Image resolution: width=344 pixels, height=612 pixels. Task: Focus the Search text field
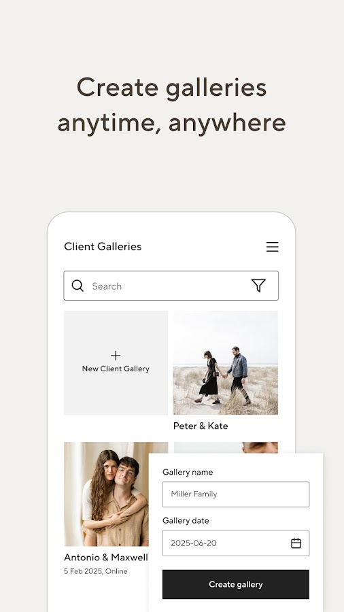click(171, 286)
